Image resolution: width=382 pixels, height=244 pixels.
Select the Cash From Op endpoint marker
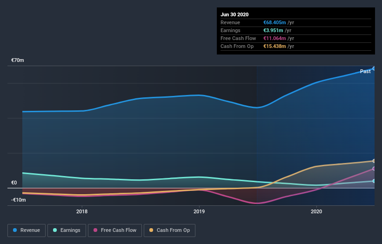(374, 161)
